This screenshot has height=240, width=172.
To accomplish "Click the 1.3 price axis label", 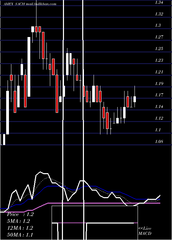I will tap(158, 25).
